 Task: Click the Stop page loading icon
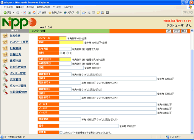(25, 13)
